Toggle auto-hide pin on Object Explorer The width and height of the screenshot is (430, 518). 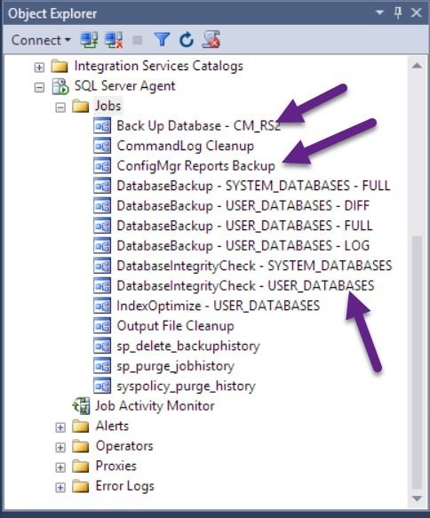tap(398, 13)
